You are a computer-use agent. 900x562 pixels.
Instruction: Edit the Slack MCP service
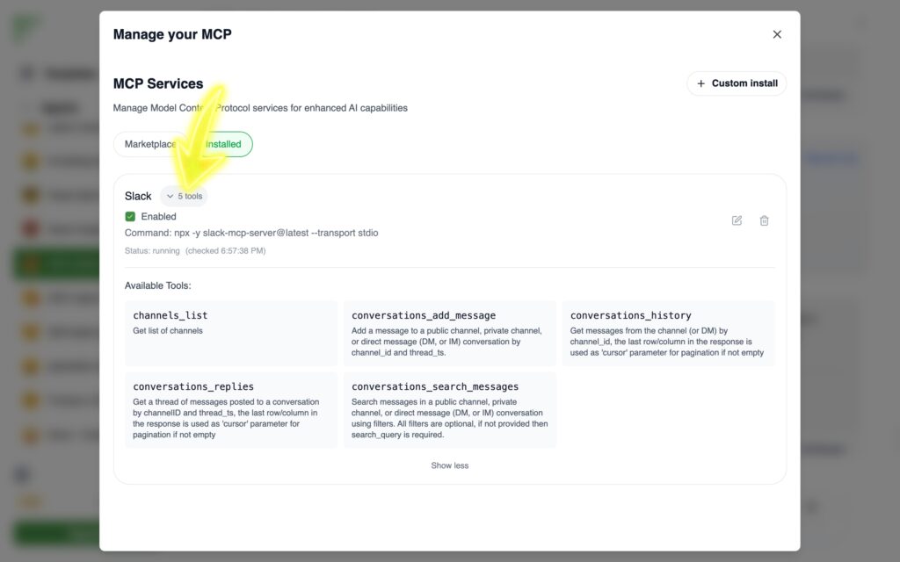point(737,220)
